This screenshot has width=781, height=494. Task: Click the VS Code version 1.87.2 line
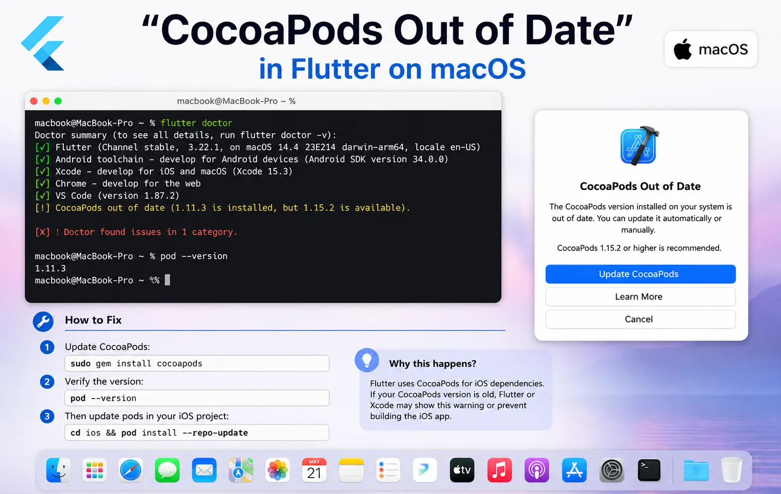tap(107, 196)
